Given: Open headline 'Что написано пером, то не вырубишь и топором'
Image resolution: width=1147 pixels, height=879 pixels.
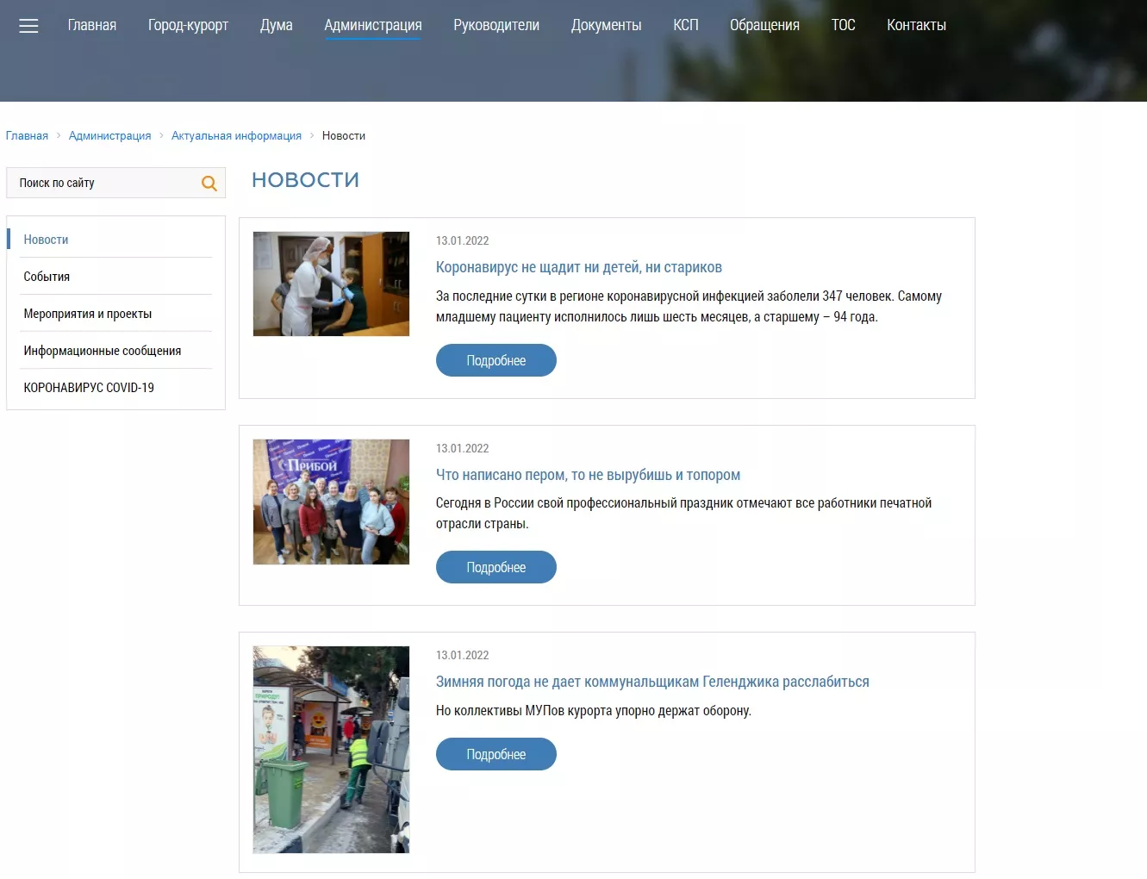Looking at the screenshot, I should (x=588, y=475).
